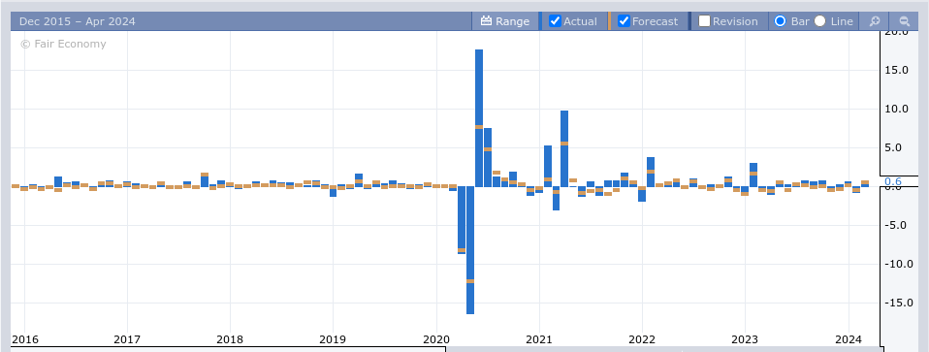Click the tallest positive bar in mid-2020
Viewport: 929px width, 352px height.
[479, 118]
